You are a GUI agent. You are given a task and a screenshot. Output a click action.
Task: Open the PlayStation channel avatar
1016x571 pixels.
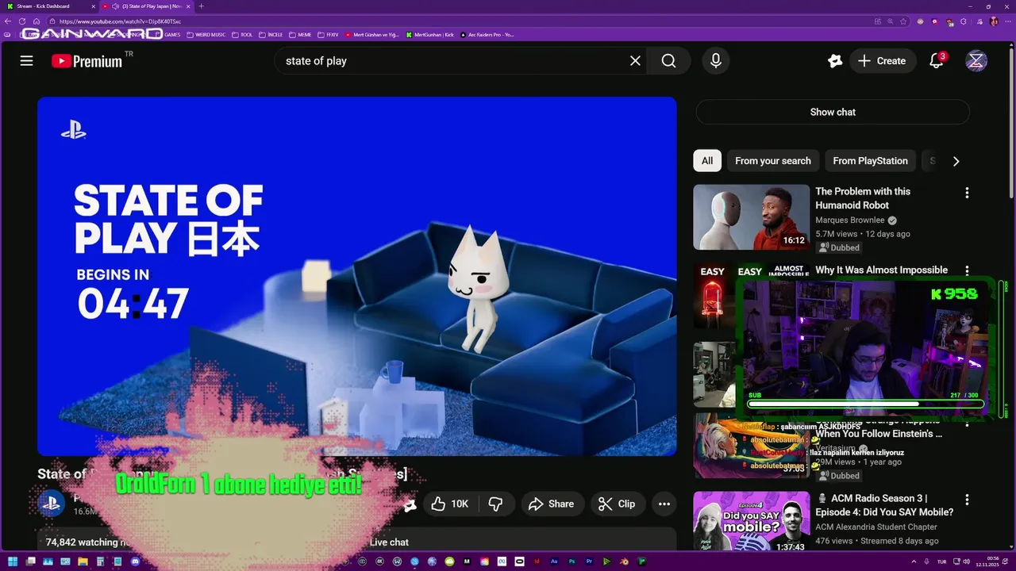click(x=52, y=504)
